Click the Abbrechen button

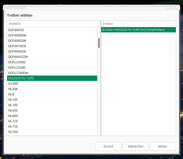[136, 146]
